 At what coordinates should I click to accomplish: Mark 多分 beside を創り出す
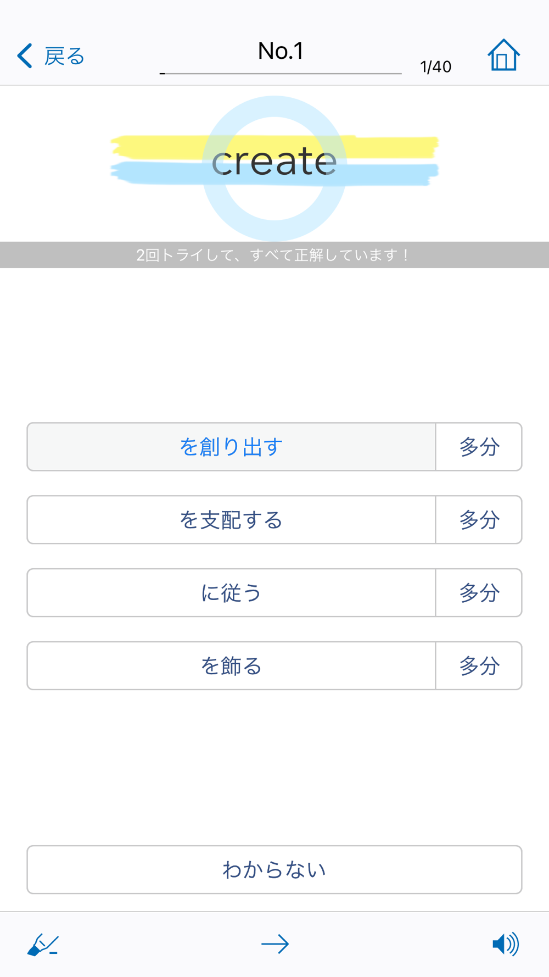coord(479,447)
